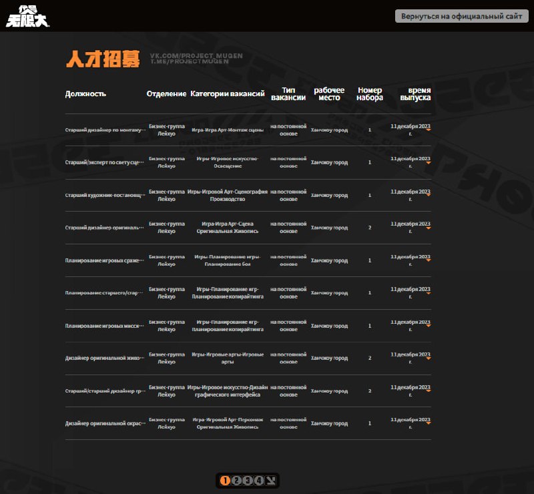
Task: Expand the Дизайнер оригинальной окрас row arrow
Action: 429,423
